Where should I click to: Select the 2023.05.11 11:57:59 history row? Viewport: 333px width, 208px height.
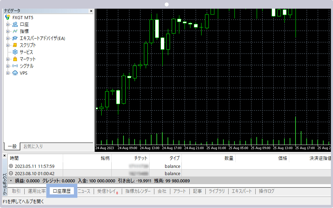[x=169, y=166]
